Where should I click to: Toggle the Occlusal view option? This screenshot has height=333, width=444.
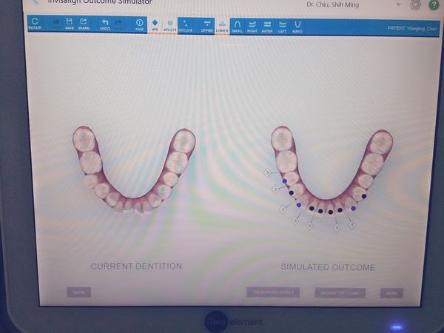coord(185,26)
